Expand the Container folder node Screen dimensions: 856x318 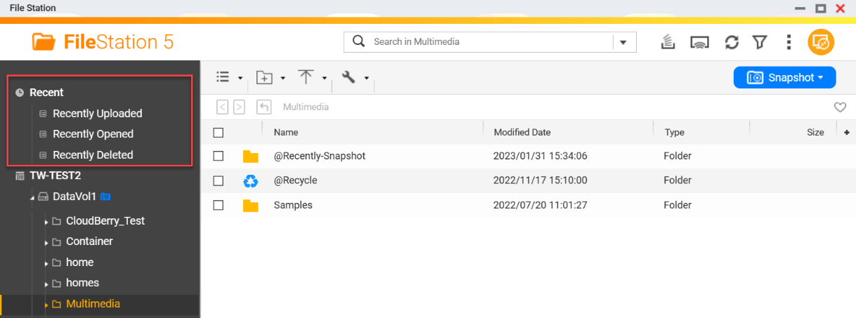[x=46, y=242]
